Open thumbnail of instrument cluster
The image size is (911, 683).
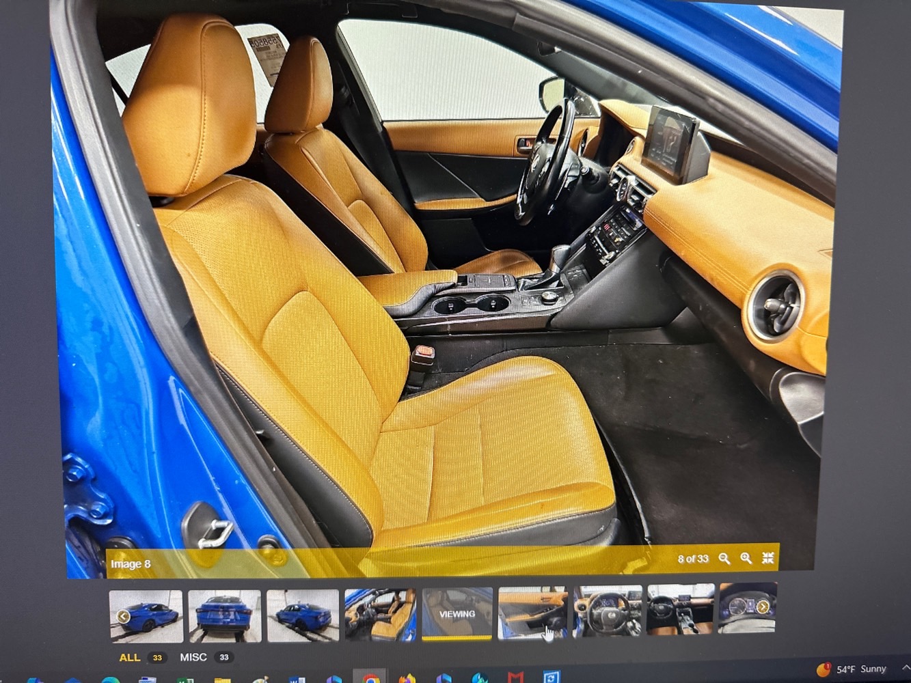[x=748, y=608]
